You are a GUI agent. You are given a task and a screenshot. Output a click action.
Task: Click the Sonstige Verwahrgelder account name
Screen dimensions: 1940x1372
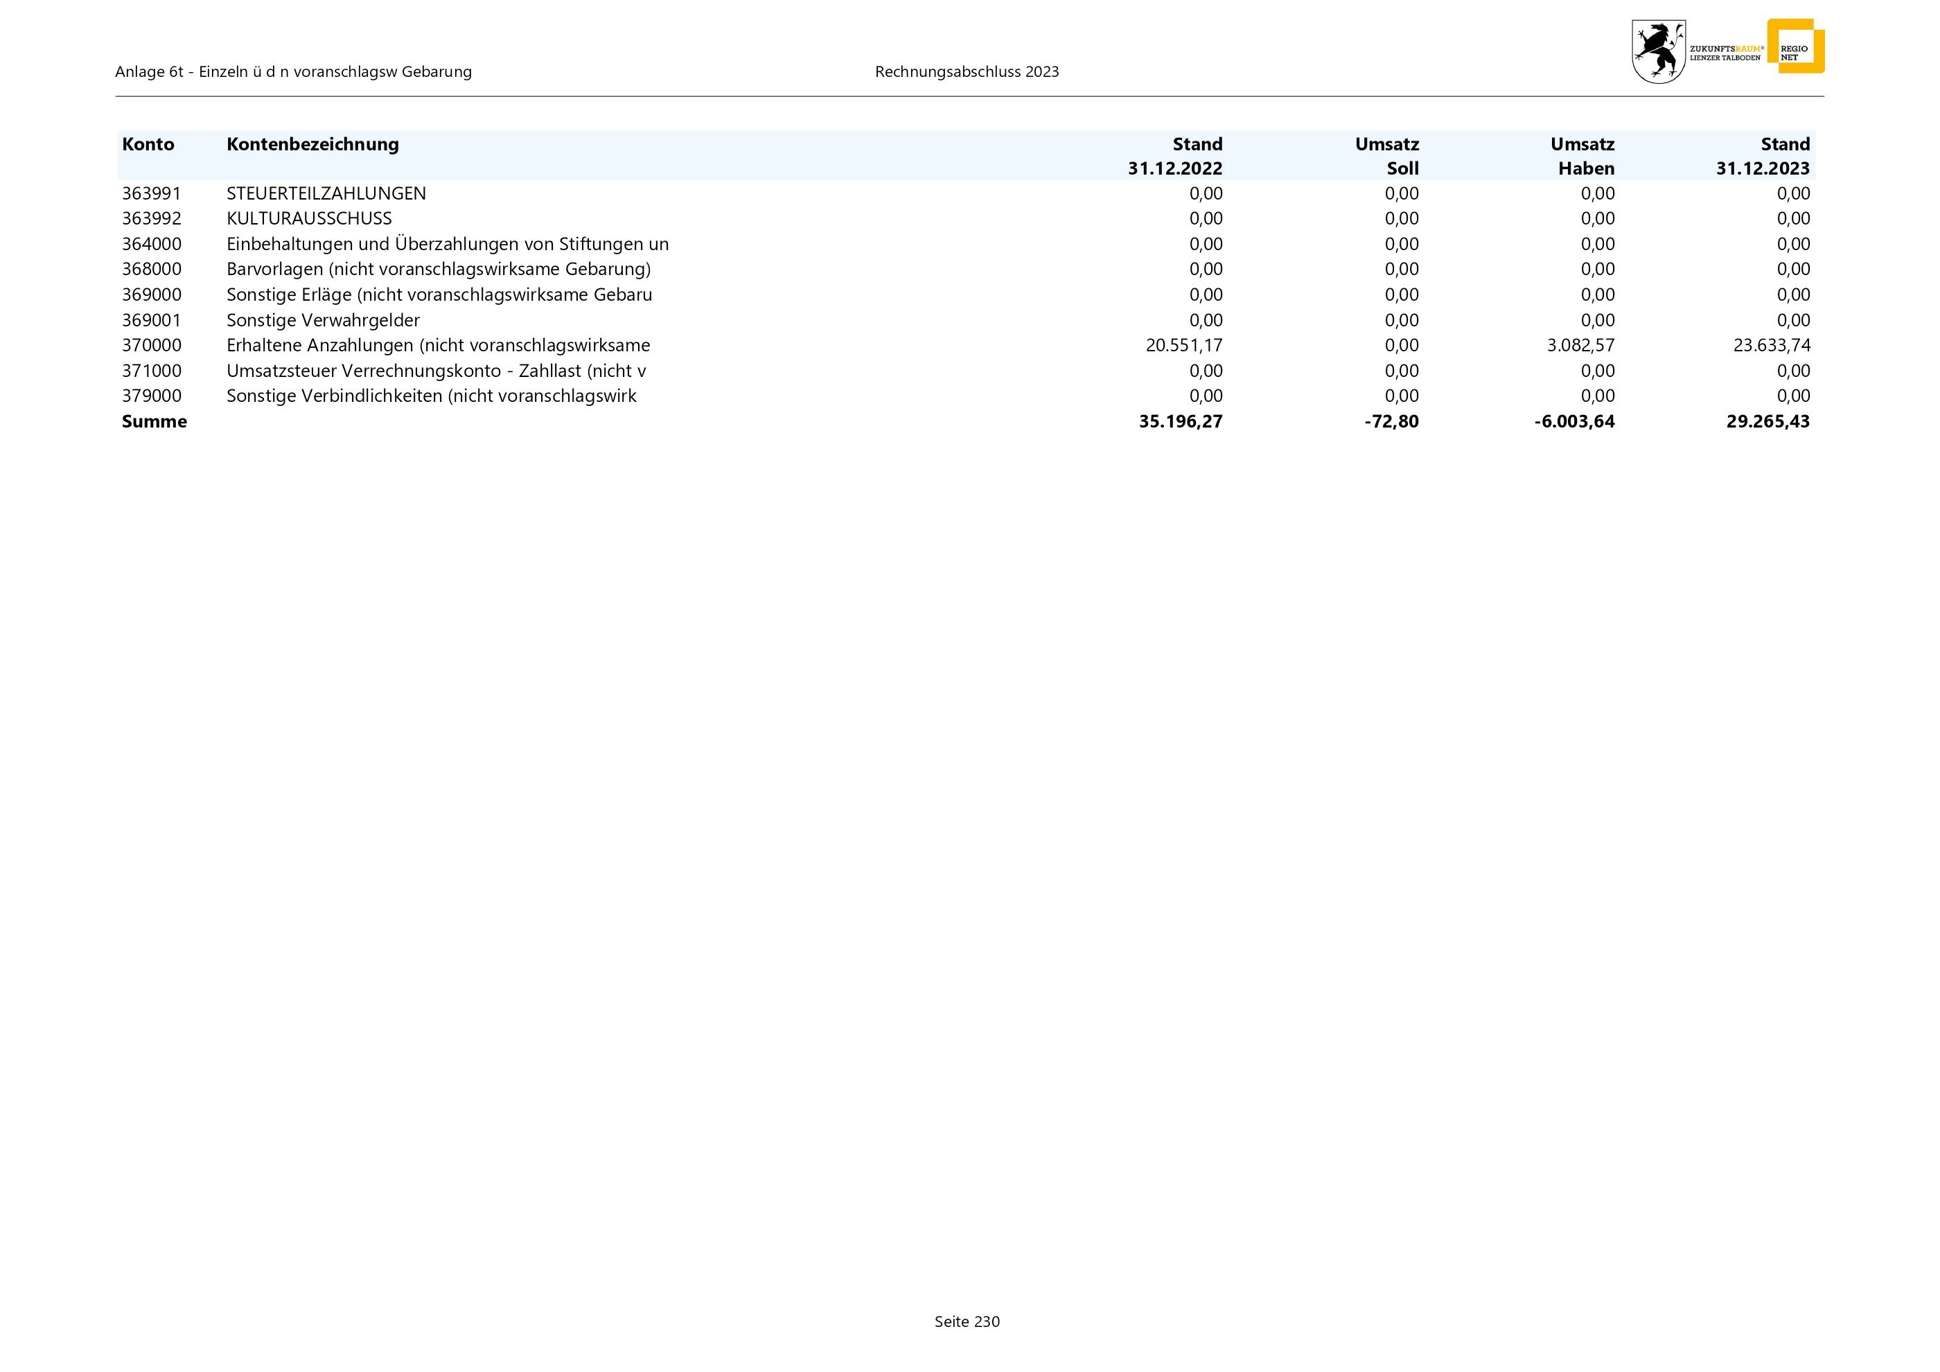point(323,320)
